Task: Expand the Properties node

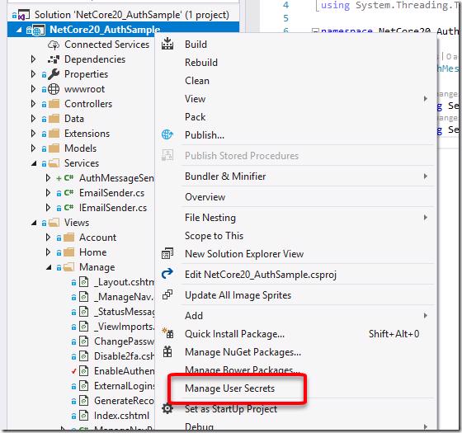Action: 33,74
